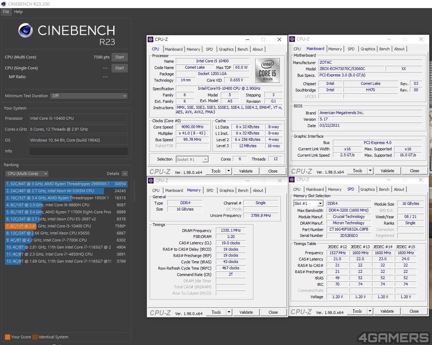
Task: Click the CPU-Z icon in the SPD window title
Action: click(292, 180)
